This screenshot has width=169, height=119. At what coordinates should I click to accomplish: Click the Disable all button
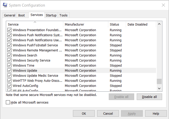[149, 97]
